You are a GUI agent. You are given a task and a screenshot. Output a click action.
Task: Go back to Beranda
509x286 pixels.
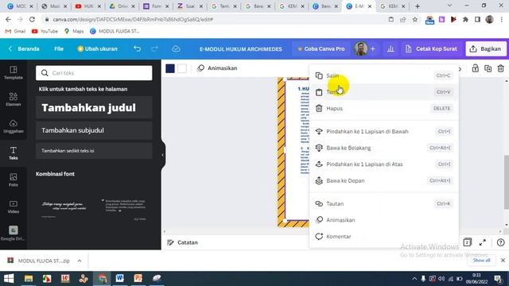click(x=24, y=48)
